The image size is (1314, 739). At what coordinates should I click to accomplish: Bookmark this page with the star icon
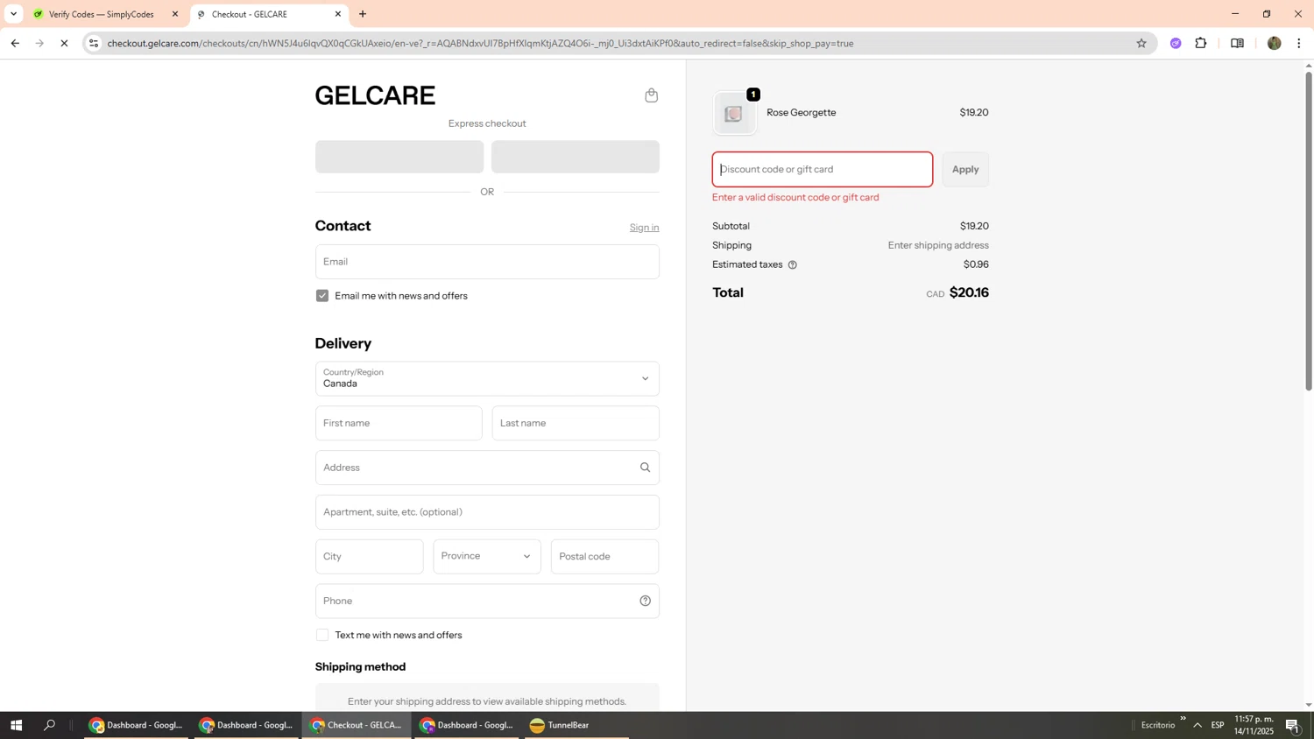click(x=1141, y=43)
